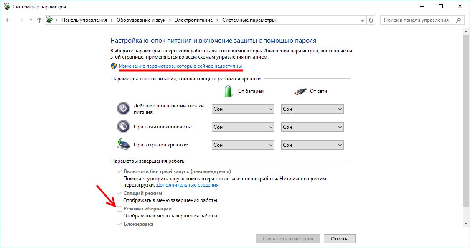Open 'Оборудование и звук' breadcrumb
The width and height of the screenshot is (470, 248).
tap(141, 20)
